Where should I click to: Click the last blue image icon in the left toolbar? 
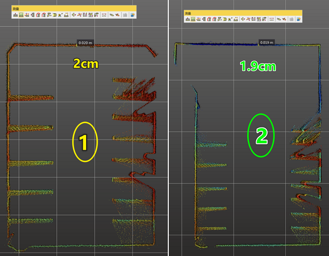click(x=132, y=15)
